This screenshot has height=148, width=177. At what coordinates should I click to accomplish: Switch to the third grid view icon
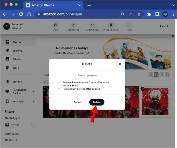point(162,75)
